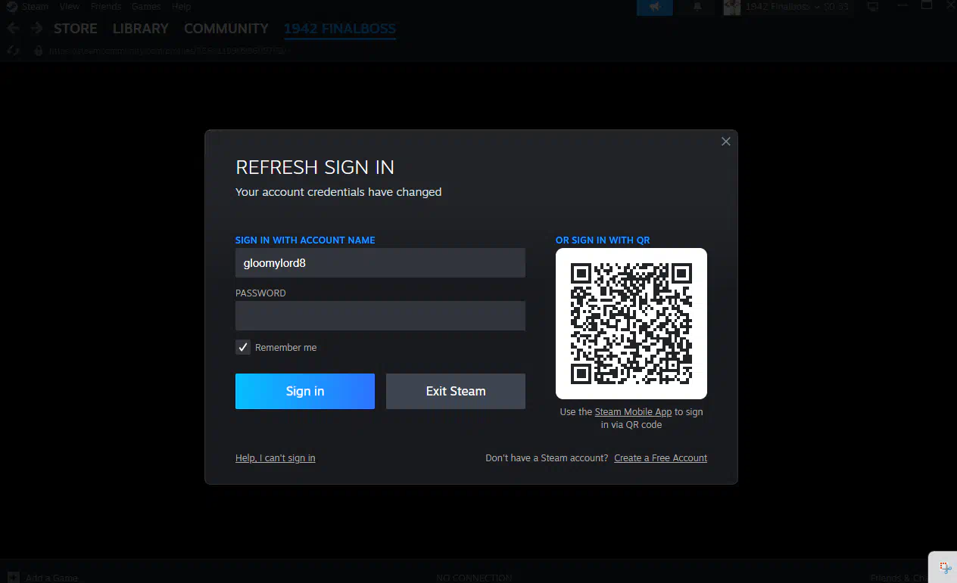957x583 pixels.
Task: Click the profile avatar thumbnail
Action: [731, 7]
